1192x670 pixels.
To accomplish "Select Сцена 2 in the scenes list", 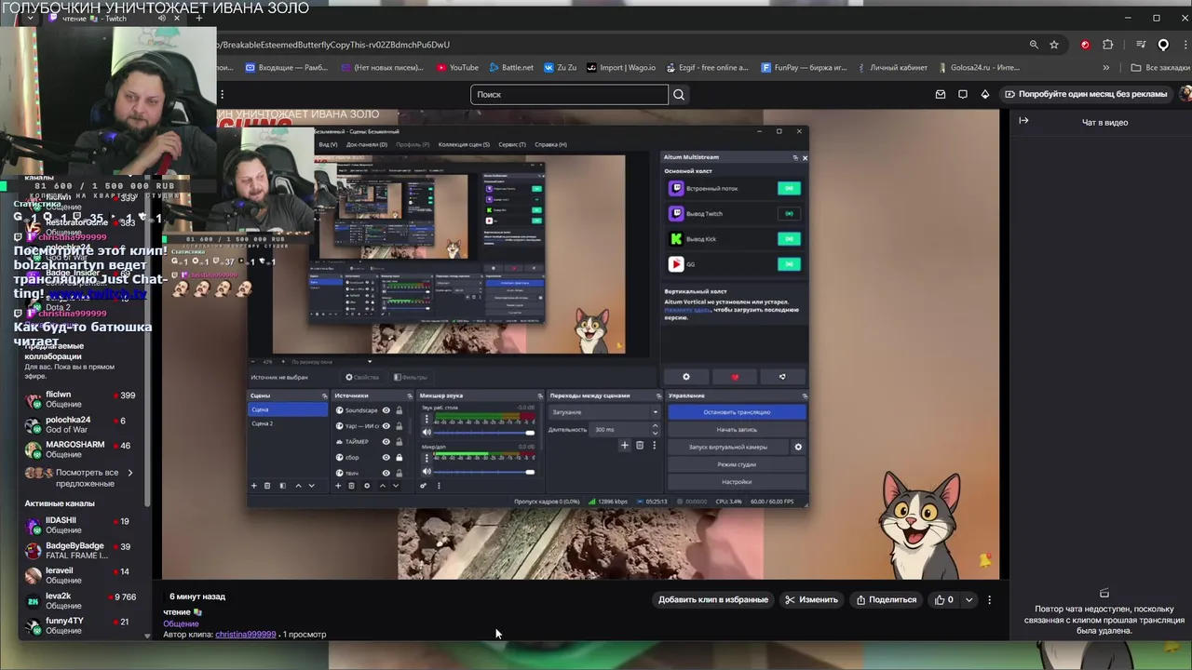I will click(x=287, y=424).
